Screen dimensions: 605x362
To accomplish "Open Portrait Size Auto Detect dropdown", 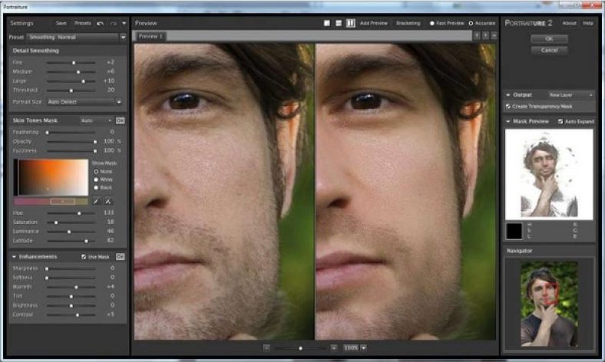I will (x=84, y=102).
